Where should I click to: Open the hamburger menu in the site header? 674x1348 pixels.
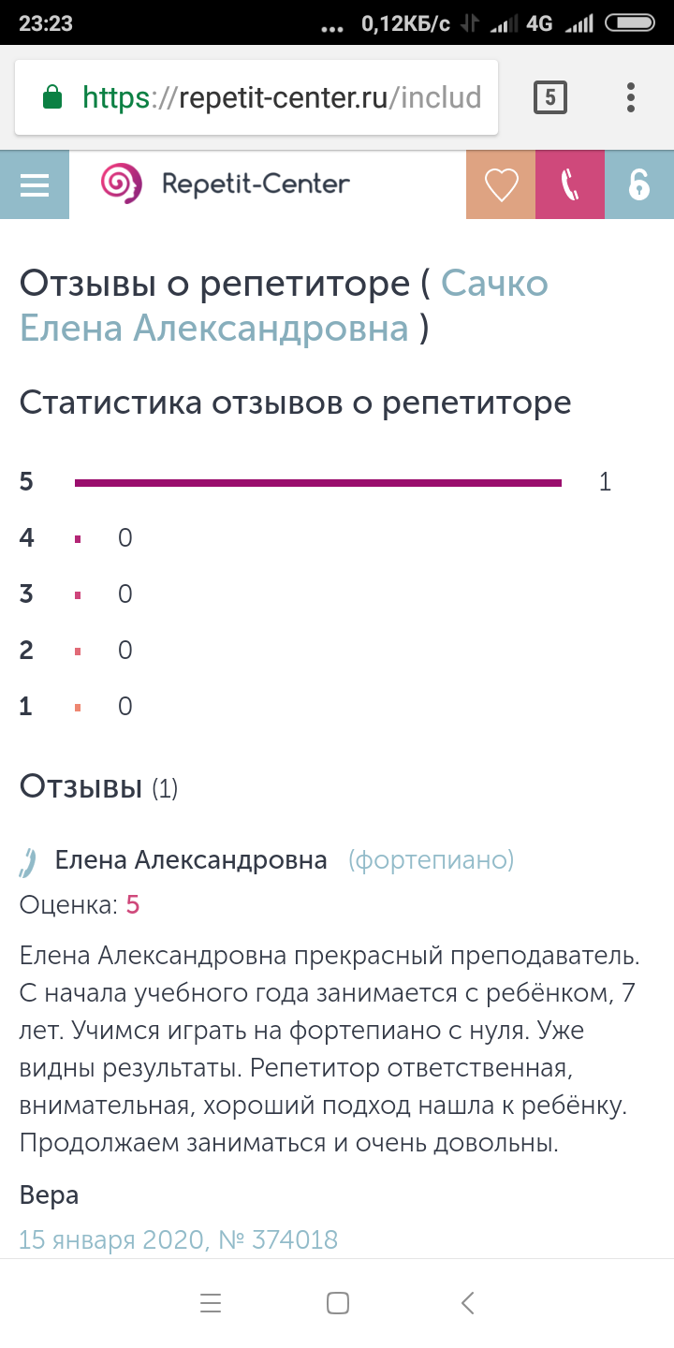(x=35, y=184)
